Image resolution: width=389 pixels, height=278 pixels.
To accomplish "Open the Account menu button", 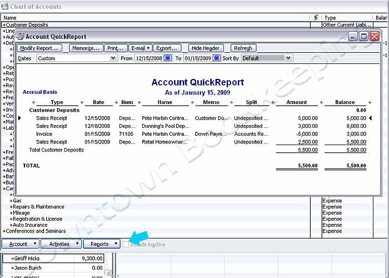I will pyautogui.click(x=21, y=244).
